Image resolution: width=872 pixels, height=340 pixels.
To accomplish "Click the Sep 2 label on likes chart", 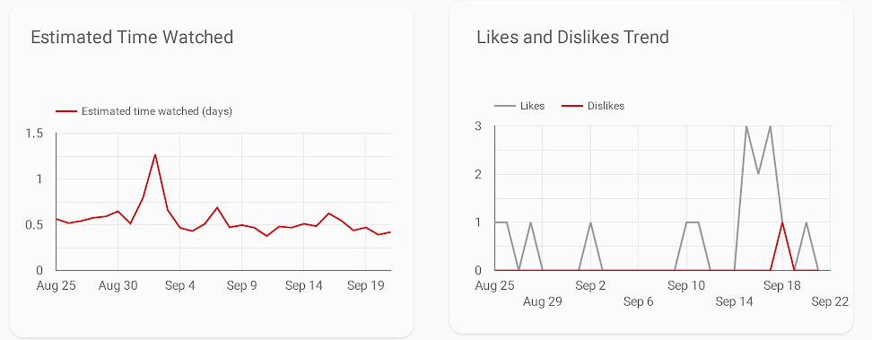I will [590, 286].
